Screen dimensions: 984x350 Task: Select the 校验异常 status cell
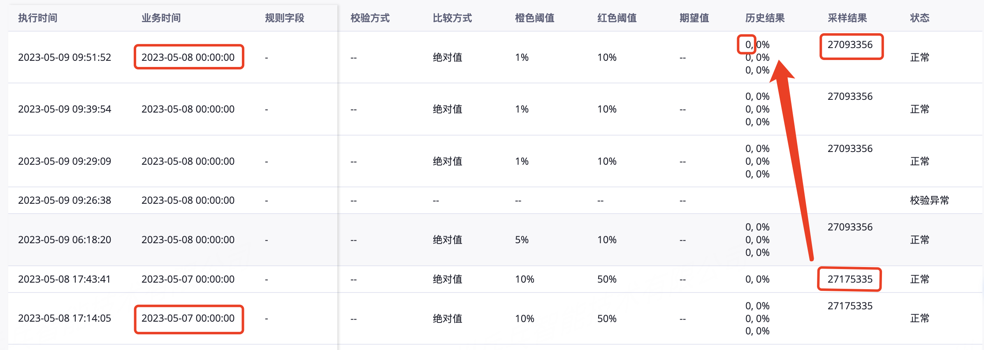tap(930, 200)
